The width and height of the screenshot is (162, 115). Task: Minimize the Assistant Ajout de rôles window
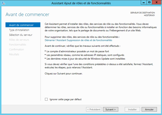141,3
